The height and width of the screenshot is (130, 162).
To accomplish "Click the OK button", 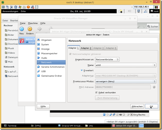I will coord(152,106).
